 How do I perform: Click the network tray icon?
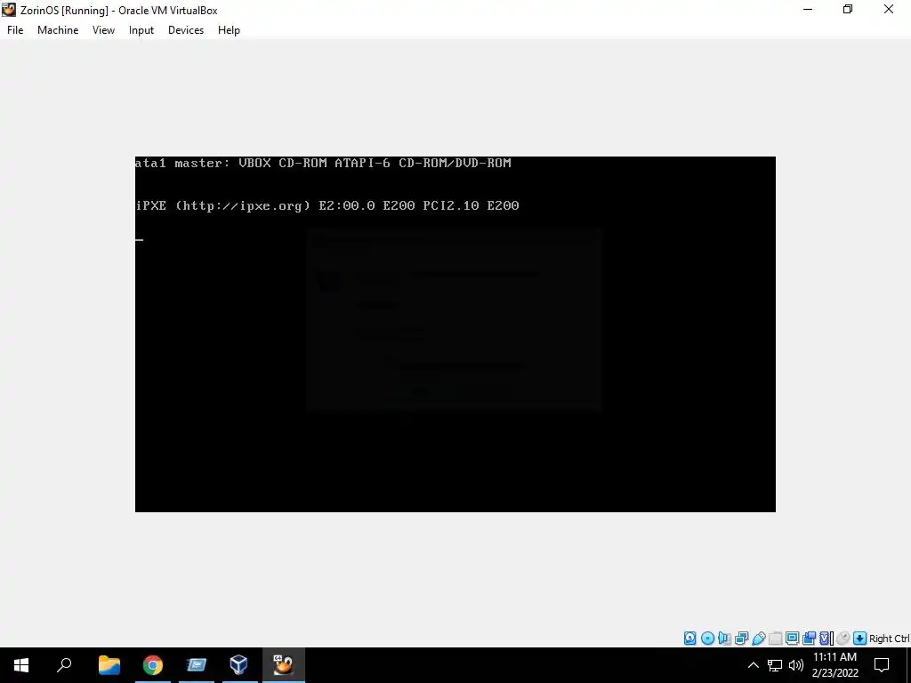tap(775, 665)
